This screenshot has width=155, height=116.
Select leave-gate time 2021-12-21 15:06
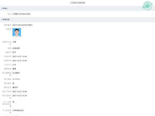20,92
